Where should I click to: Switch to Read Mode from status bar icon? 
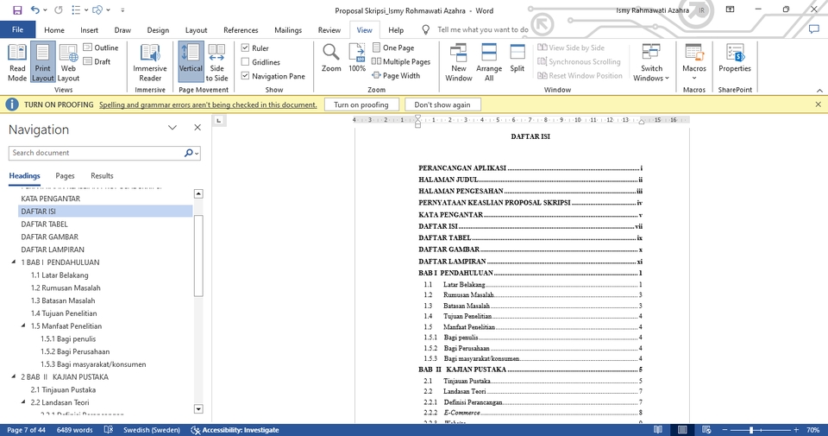[x=658, y=430]
